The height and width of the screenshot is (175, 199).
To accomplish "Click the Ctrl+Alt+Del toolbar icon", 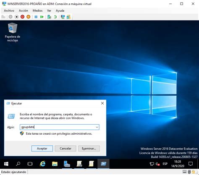I will (x=3, y=17).
